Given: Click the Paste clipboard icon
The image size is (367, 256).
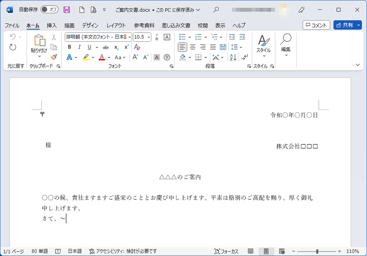Looking at the screenshot, I should coord(39,40).
